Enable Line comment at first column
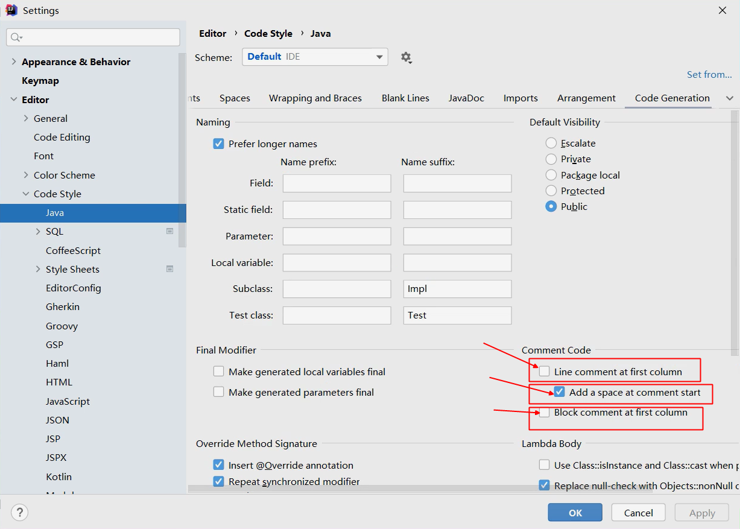The height and width of the screenshot is (529, 740). (x=545, y=372)
